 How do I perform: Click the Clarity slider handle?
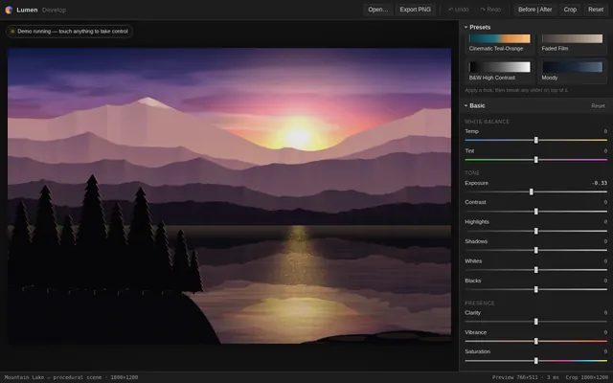[x=536, y=322]
